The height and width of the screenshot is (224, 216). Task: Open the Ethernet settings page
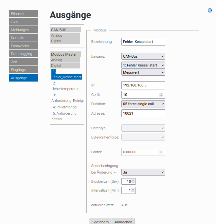[24, 14]
